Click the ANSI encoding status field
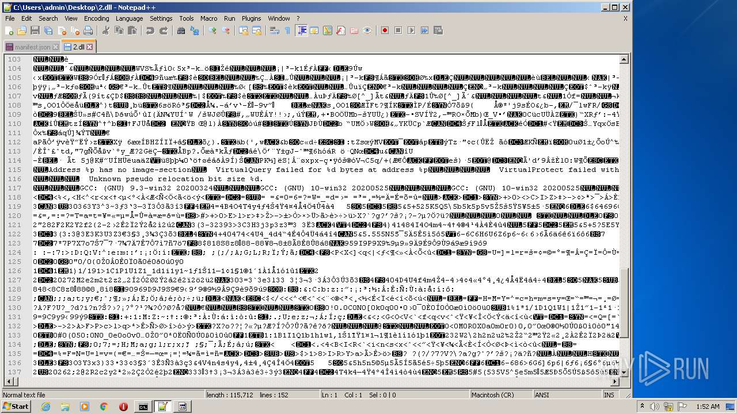 coord(567,395)
